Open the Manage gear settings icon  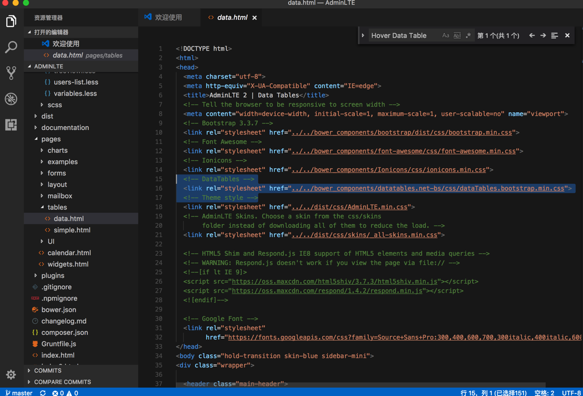click(11, 374)
